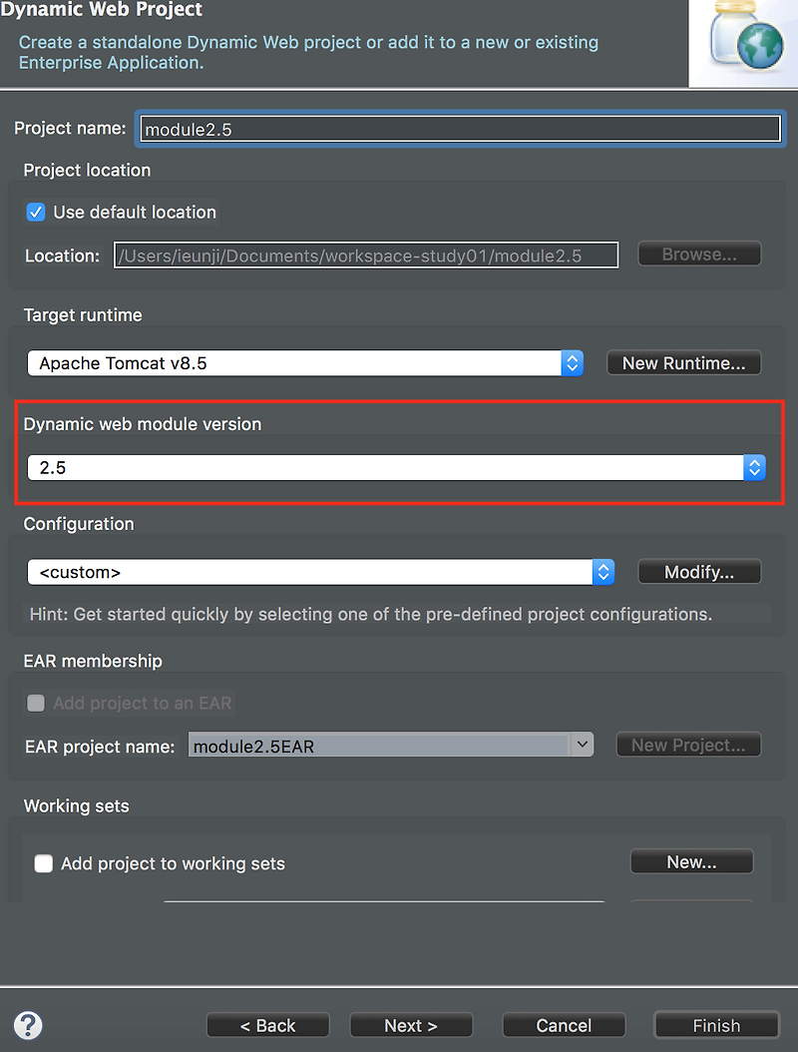This screenshot has width=798, height=1052.
Task: Open the Help question mark icon
Action: pyautogui.click(x=27, y=1025)
